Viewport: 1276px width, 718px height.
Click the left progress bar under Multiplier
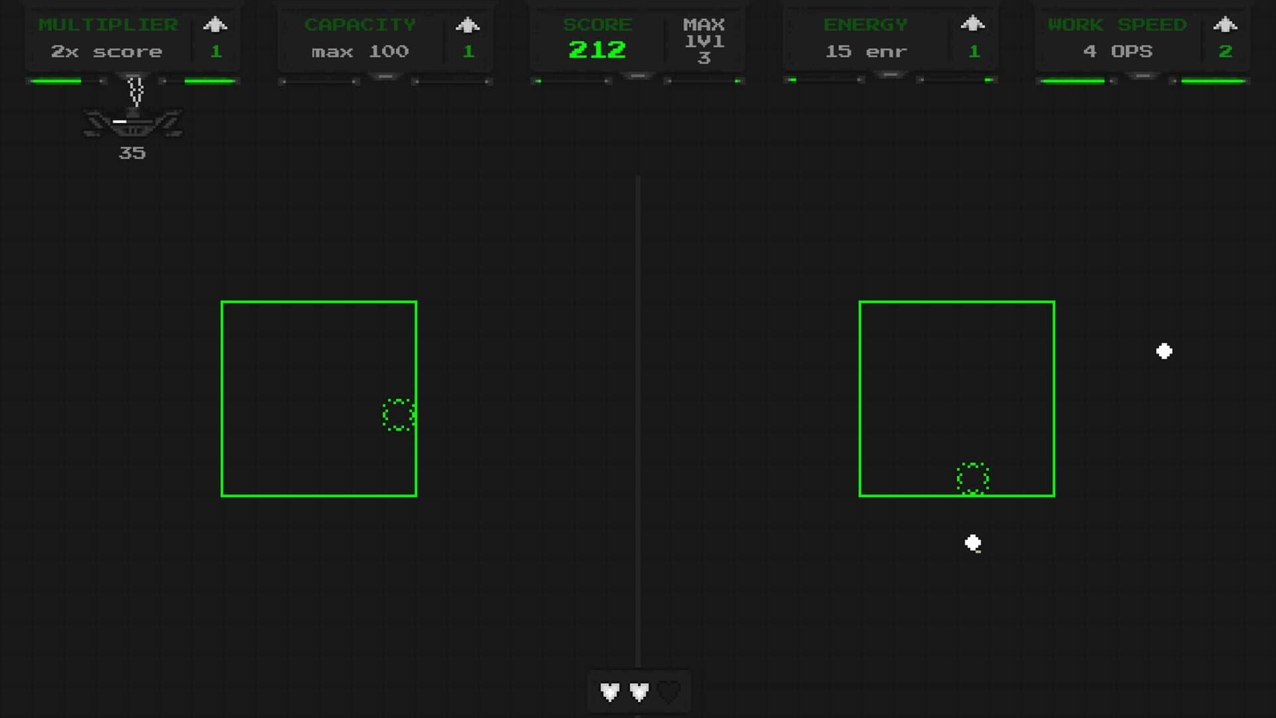[66, 81]
